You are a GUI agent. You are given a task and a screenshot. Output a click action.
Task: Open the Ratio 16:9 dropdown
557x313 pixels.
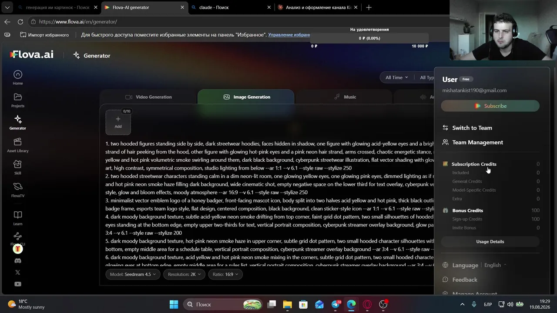[x=225, y=274]
